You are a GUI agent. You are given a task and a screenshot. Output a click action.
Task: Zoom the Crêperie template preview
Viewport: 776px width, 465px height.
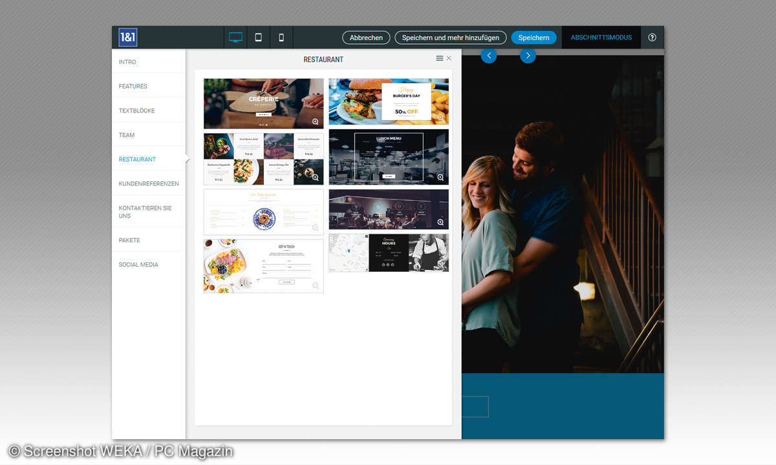316,121
